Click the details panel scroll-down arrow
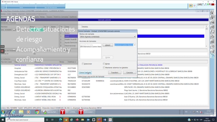This screenshot has width=217, height=122. coord(206,46)
